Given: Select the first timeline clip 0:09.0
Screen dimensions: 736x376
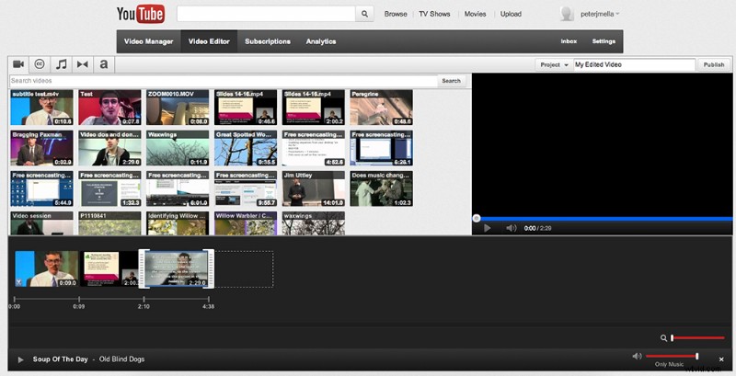Looking at the screenshot, I should click(x=47, y=268).
